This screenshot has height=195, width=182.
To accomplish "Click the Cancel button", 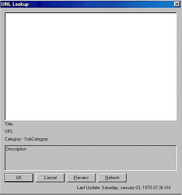I will click(x=50, y=178).
